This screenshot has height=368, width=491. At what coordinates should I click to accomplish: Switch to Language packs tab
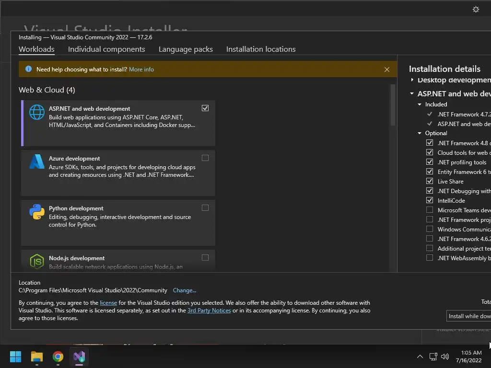186,49
